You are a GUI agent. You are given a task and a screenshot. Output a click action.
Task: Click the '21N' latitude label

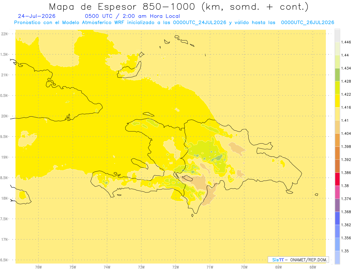pos(4,75)
